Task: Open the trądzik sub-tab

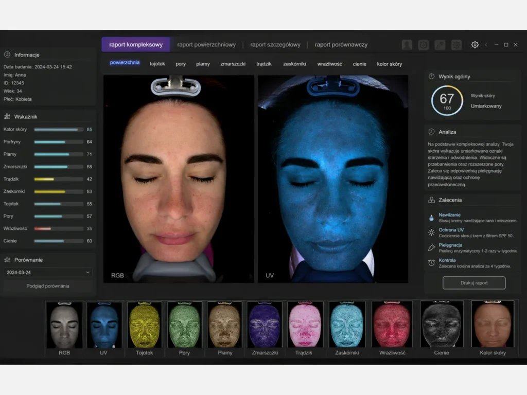Action: pyautogui.click(x=264, y=64)
